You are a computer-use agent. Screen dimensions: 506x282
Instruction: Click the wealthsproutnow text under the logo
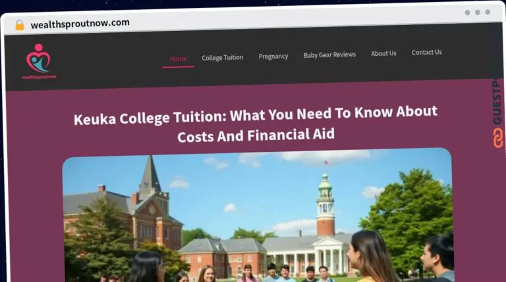[x=39, y=77]
